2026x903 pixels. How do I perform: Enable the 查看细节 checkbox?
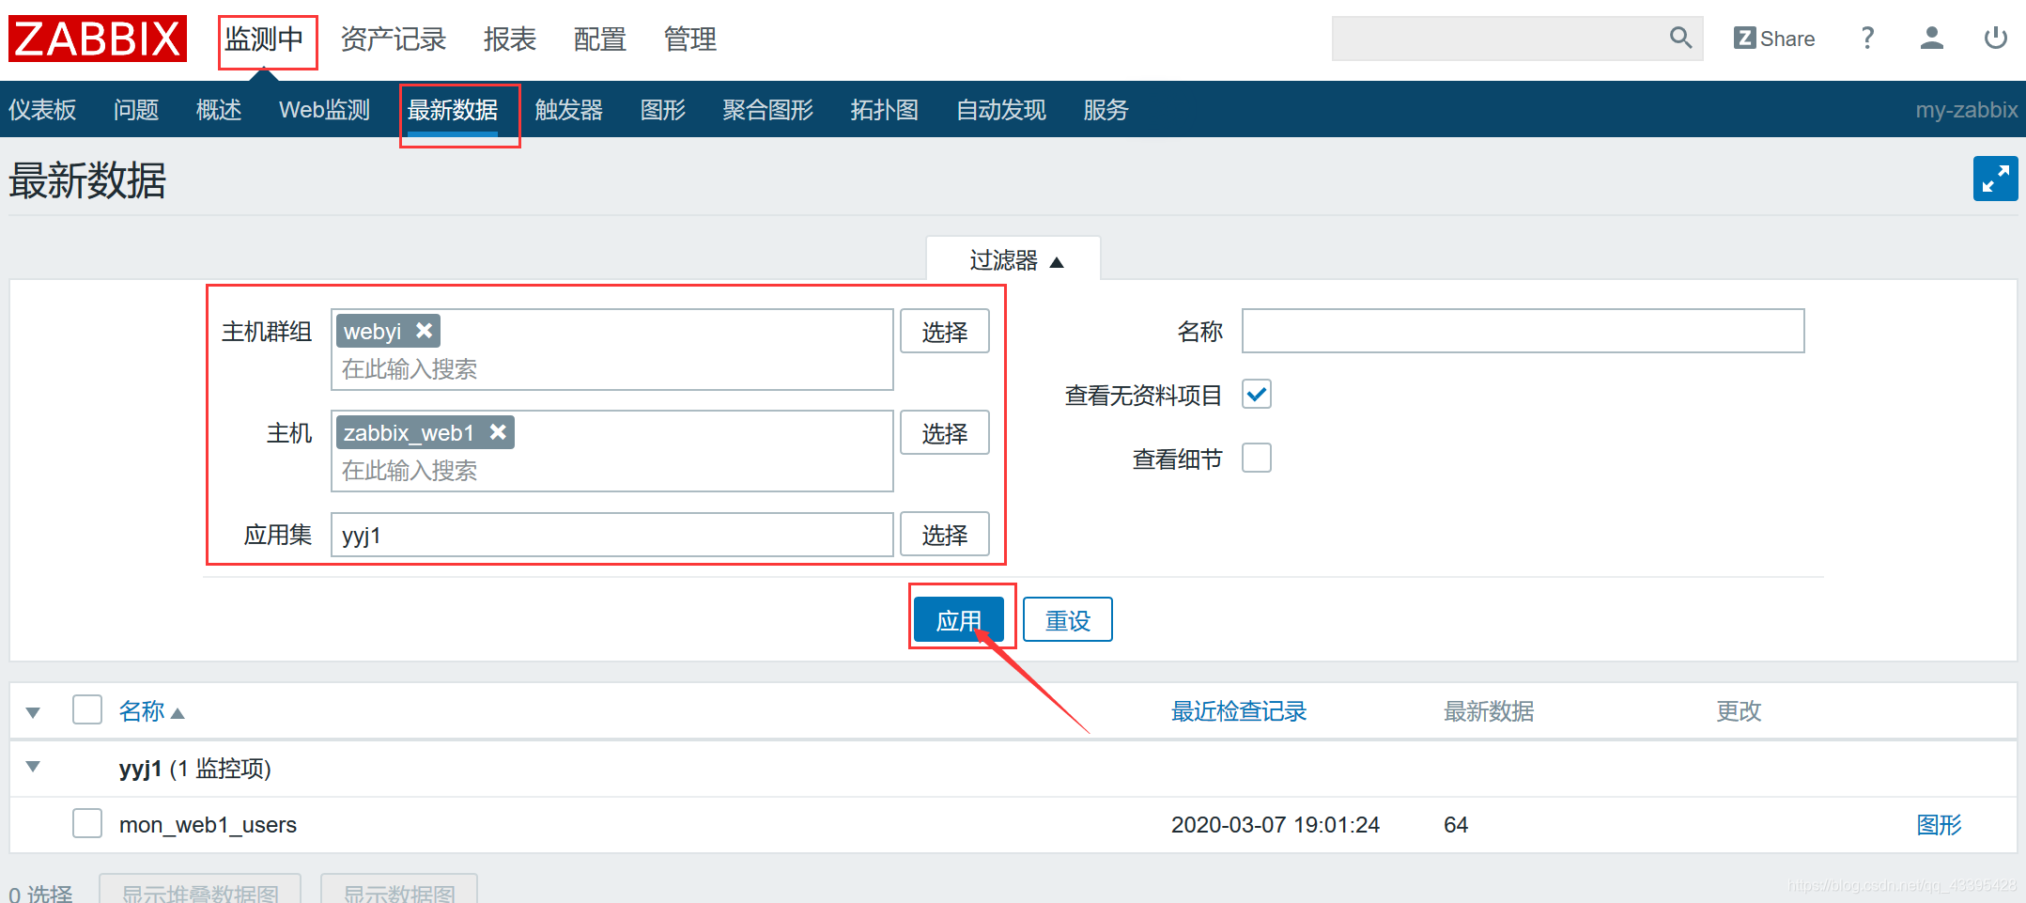tap(1256, 459)
